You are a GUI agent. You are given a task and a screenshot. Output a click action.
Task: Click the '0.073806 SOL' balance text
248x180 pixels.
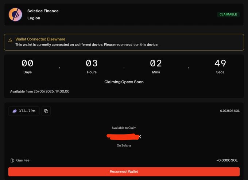click(230, 111)
